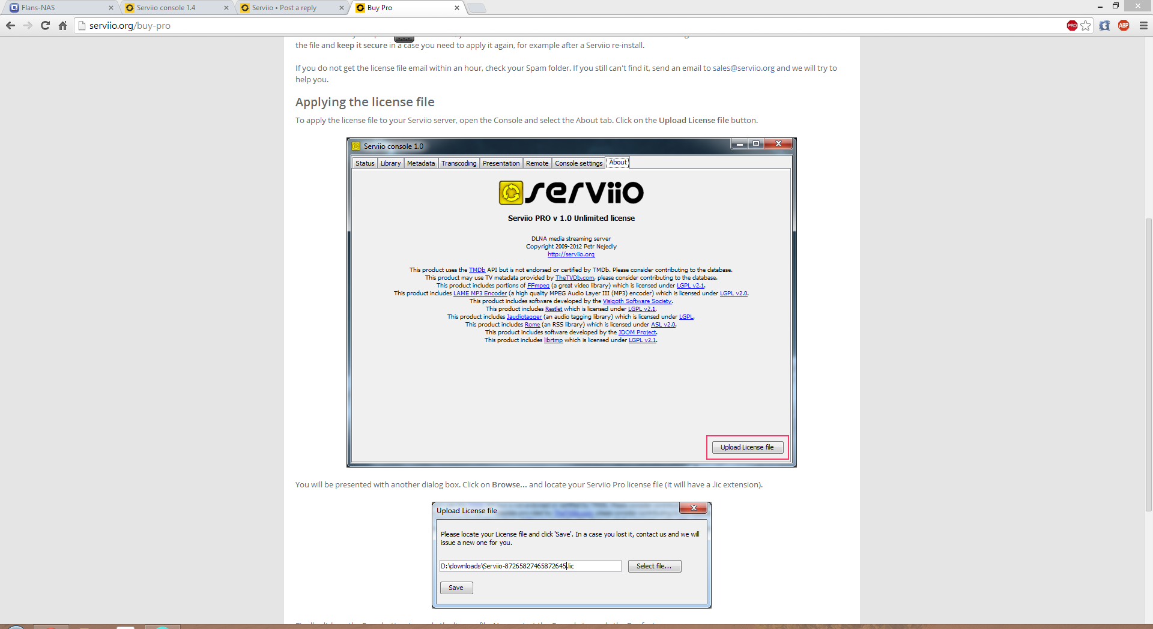This screenshot has height=629, width=1153.
Task: Open the Adblock Plus extension icon
Action: 1124,25
